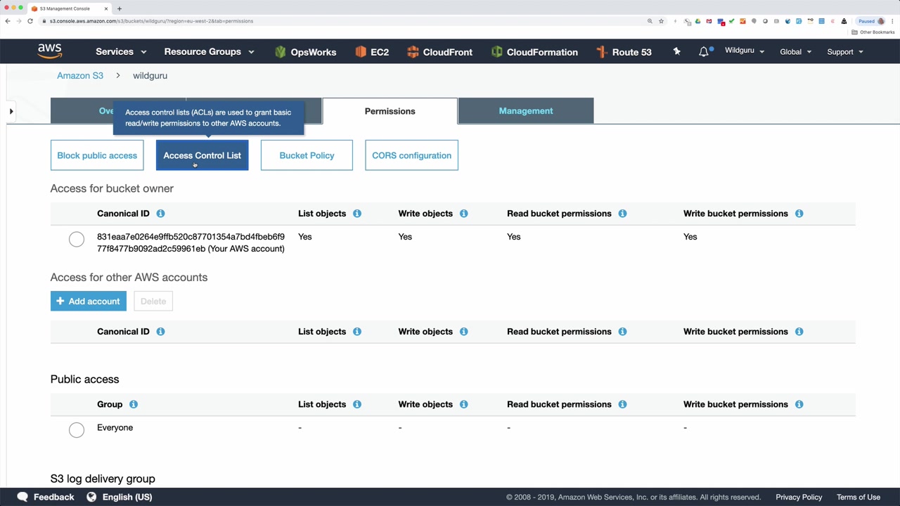The height and width of the screenshot is (506, 900).
Task: Expand the left side navigation panel arrow
Action: pos(11,111)
